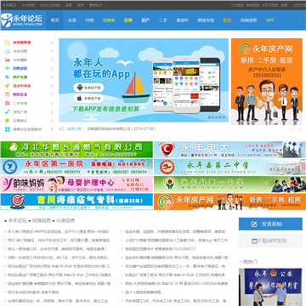Viewport: 306px width, 306px height.
Task: Click the pencil icon on 发表新帖
Action: [x=254, y=224]
